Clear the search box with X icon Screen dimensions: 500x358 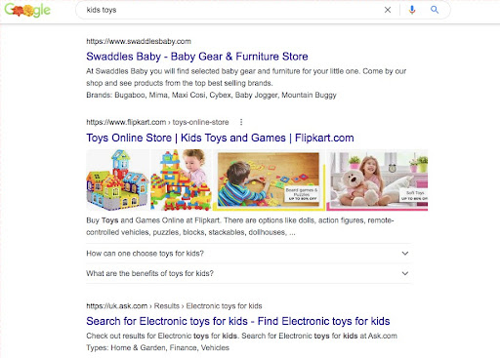tap(388, 10)
